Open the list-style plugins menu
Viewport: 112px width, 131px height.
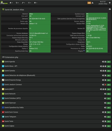tap(30, 3)
